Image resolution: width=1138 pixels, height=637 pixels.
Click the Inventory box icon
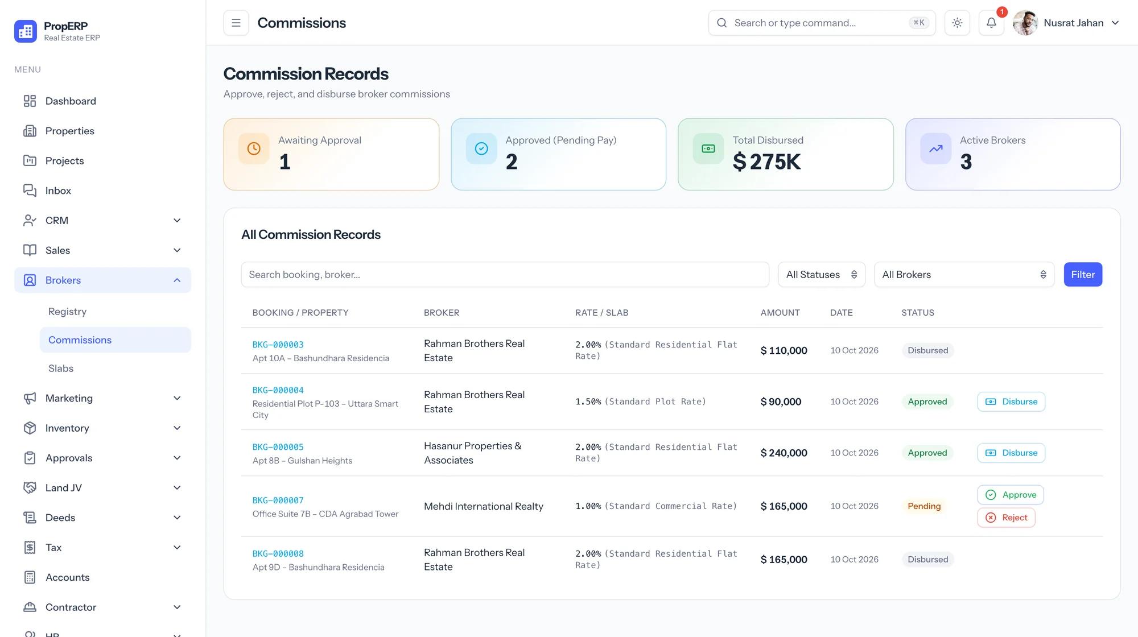tap(30, 428)
